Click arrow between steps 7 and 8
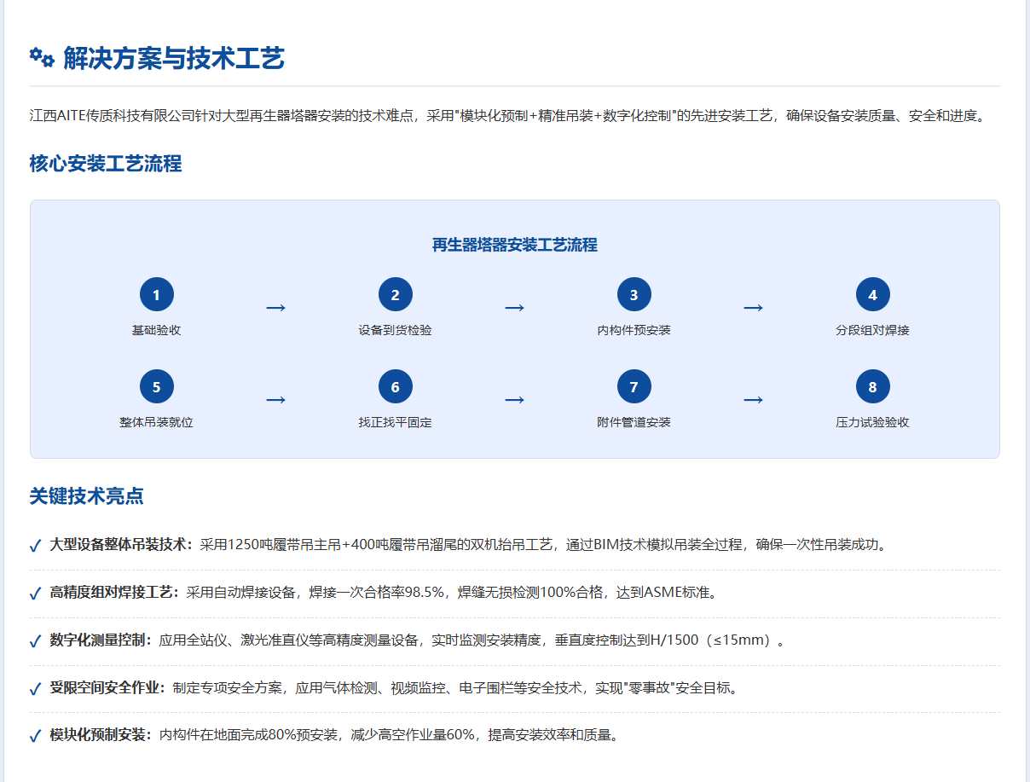1030x782 pixels. [x=753, y=399]
